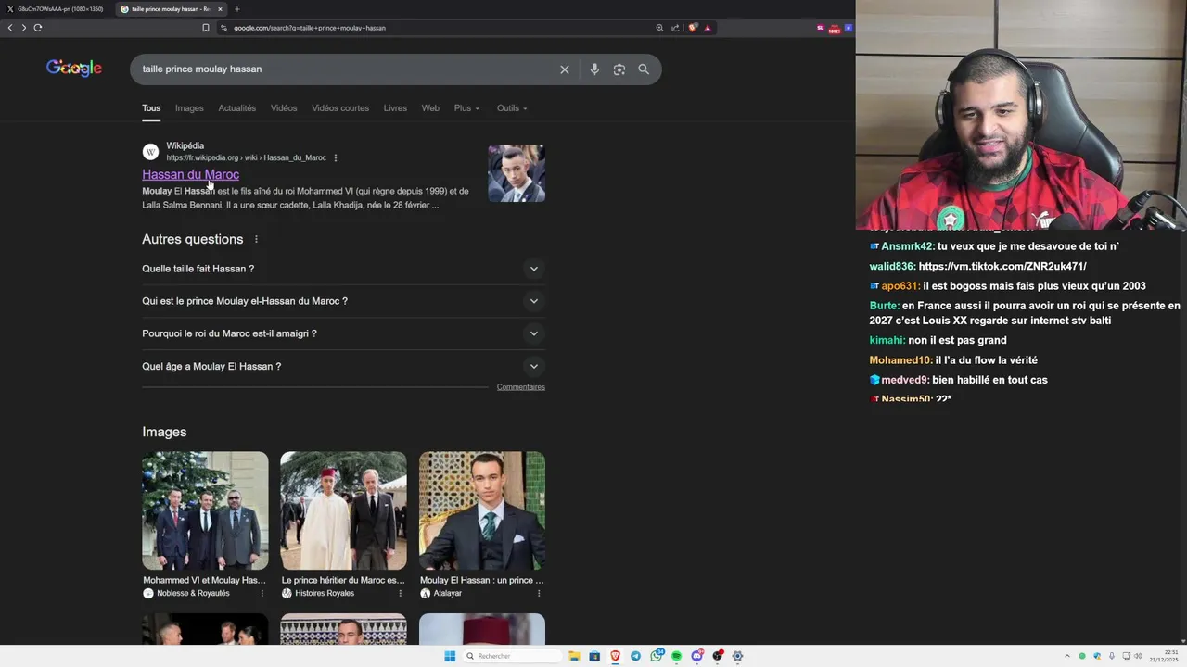Close the 'taille prince moulay hassan' tab
1187x667 pixels.
click(220, 9)
